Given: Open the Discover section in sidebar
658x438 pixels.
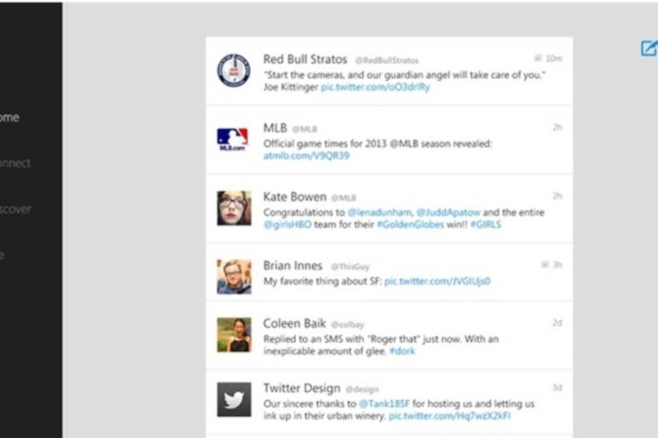Looking at the screenshot, I should coord(16,209).
